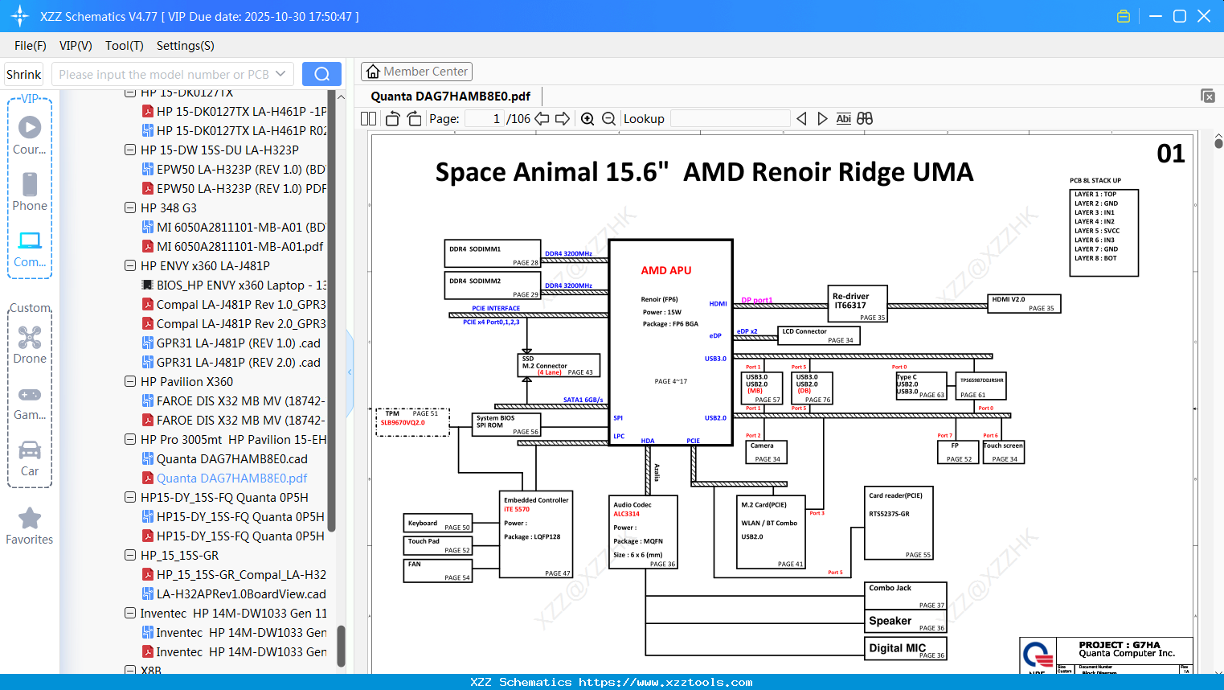The width and height of the screenshot is (1224, 690).
Task: Click the Re-driver IT66317 block
Action: click(858, 304)
